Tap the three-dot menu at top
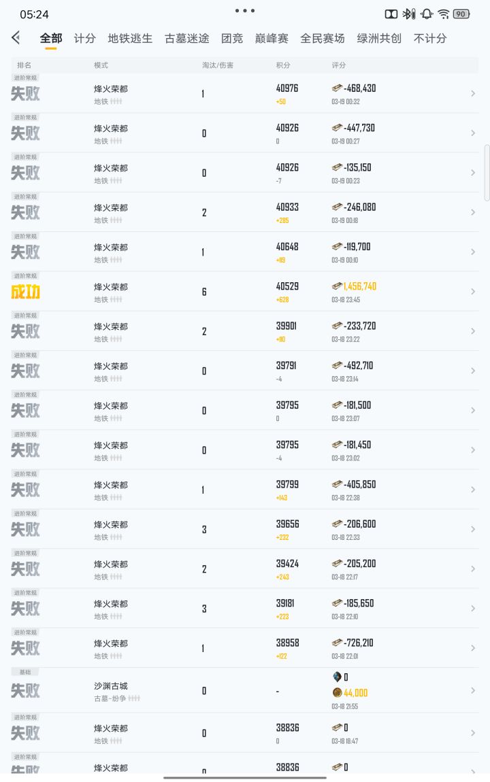This screenshot has width=490, height=782. [x=244, y=11]
